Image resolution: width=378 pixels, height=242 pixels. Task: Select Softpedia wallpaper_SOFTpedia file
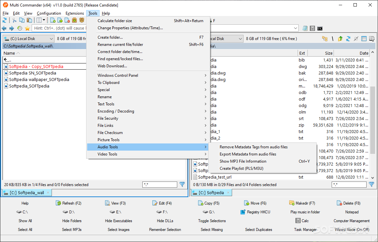[x=39, y=79]
